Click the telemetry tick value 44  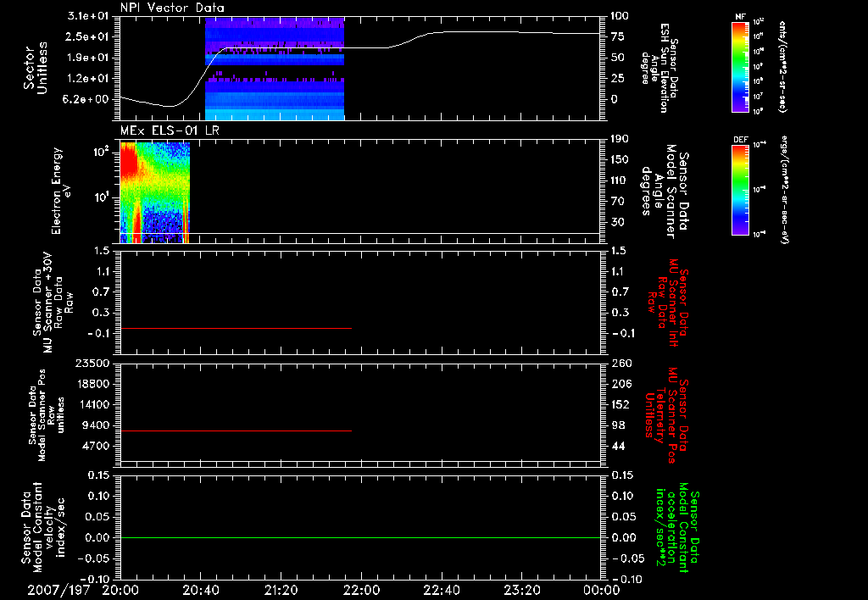tap(618, 446)
